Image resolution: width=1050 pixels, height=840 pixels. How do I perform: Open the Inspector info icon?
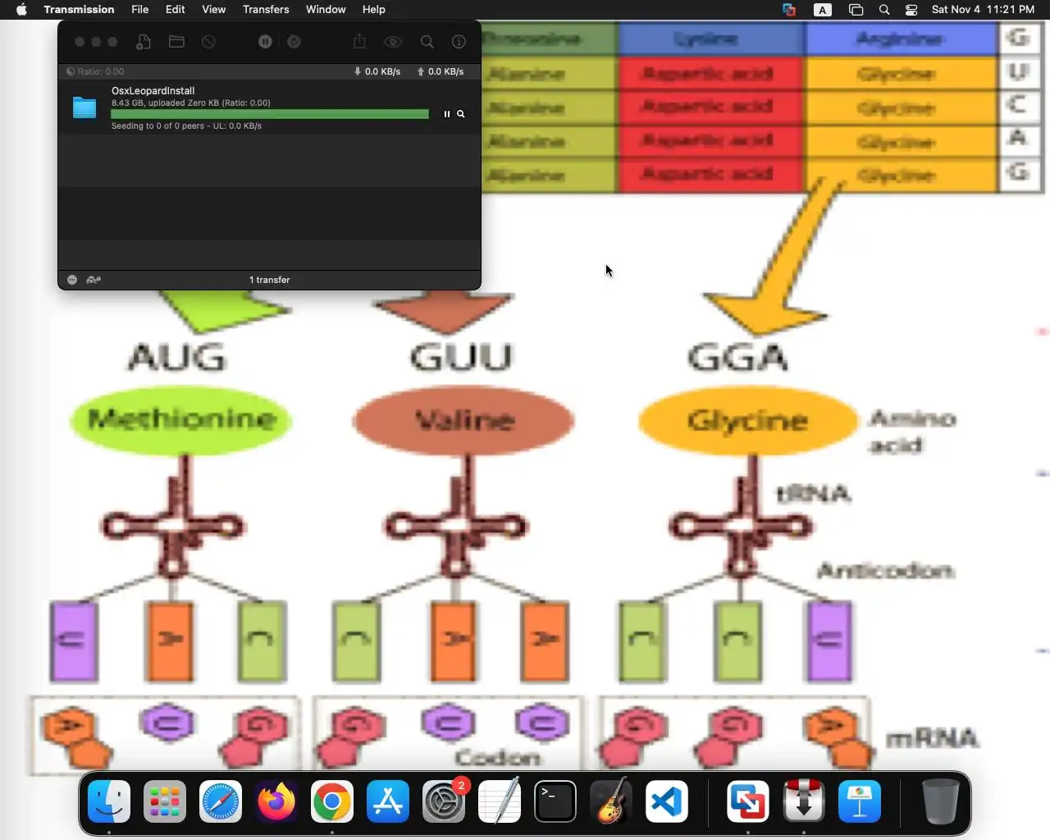pos(459,42)
